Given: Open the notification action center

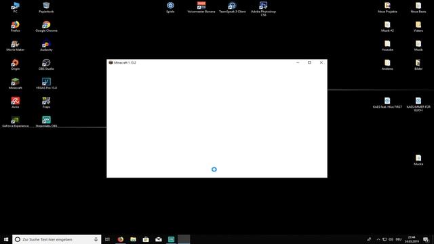Looking at the screenshot, I should point(426,239).
